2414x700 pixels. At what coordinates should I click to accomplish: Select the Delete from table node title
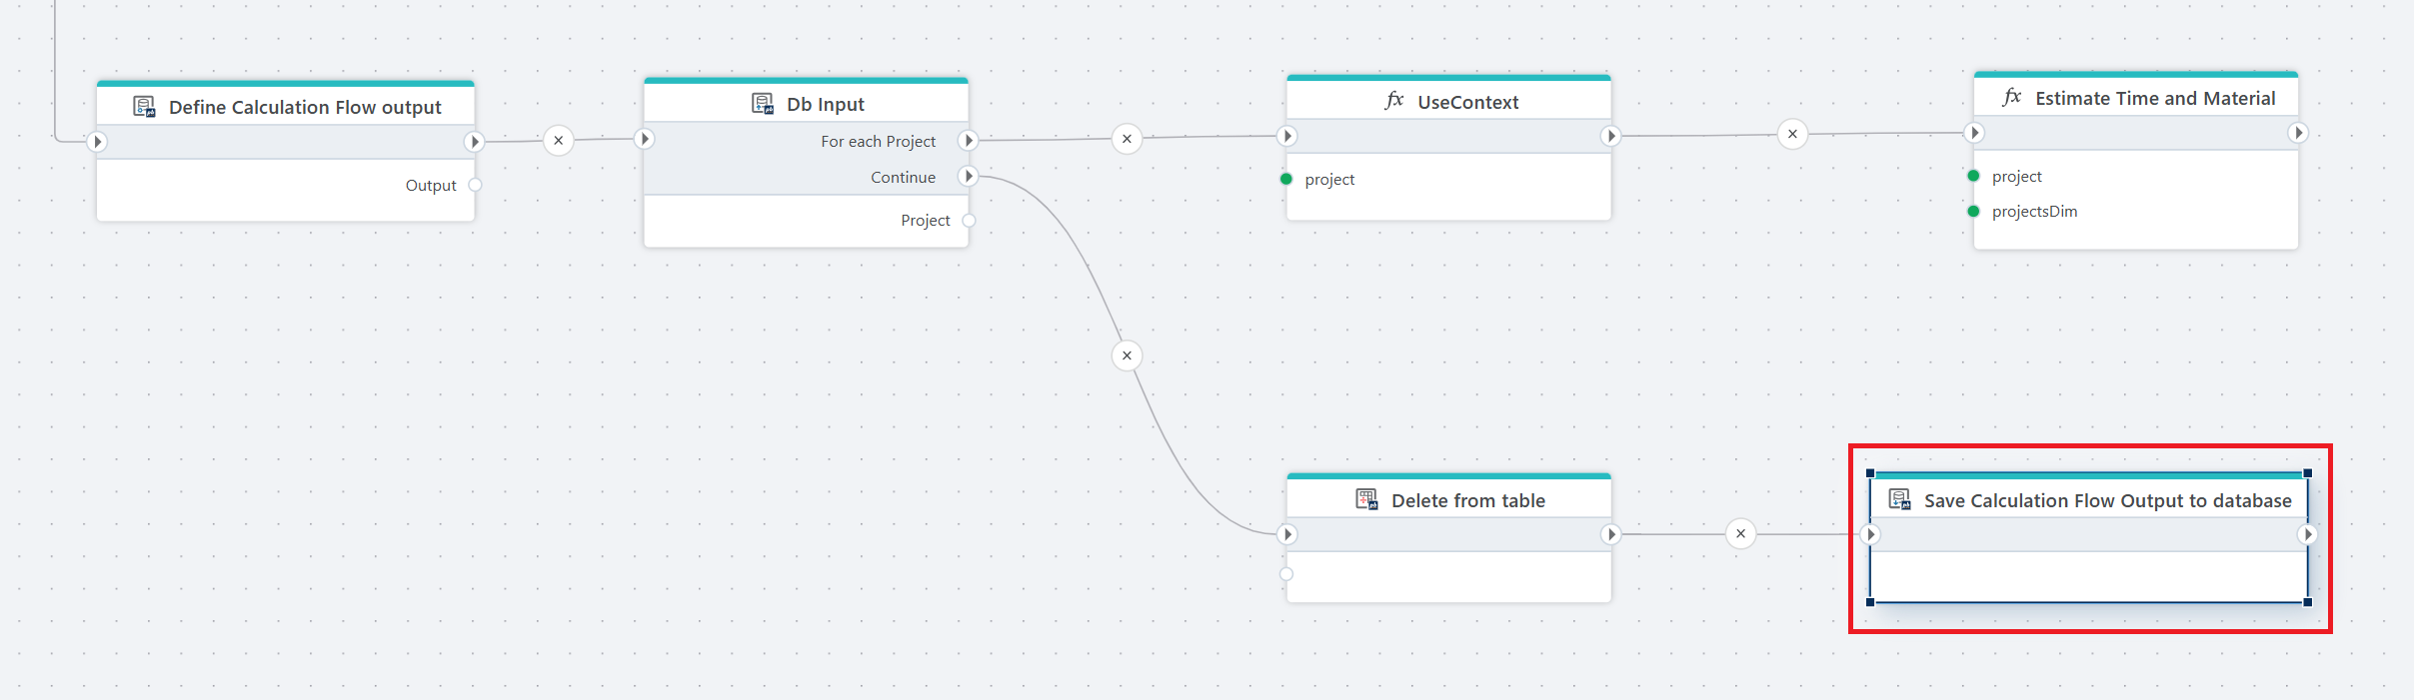pyautogui.click(x=1467, y=500)
